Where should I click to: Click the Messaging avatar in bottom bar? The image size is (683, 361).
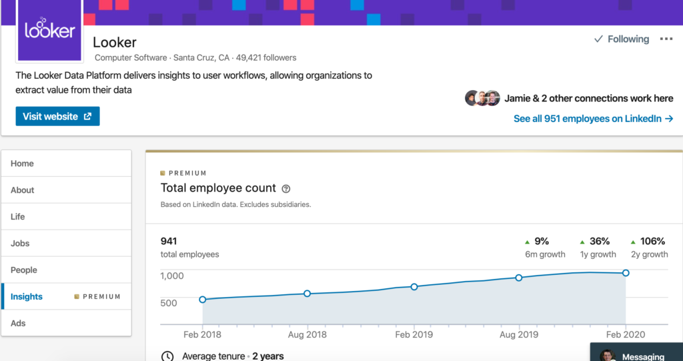point(607,356)
